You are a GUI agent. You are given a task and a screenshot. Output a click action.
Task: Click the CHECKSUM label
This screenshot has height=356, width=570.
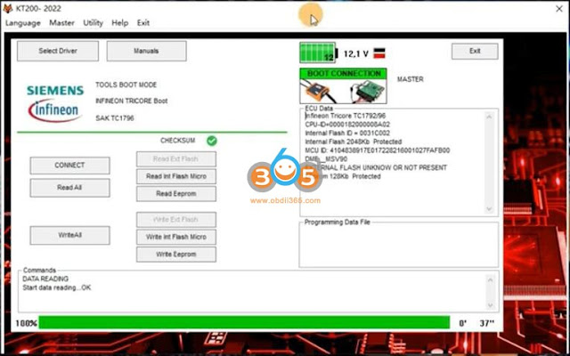click(x=178, y=141)
